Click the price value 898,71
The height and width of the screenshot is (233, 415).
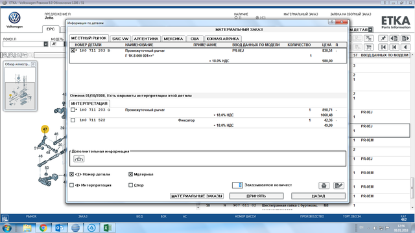tap(327, 109)
